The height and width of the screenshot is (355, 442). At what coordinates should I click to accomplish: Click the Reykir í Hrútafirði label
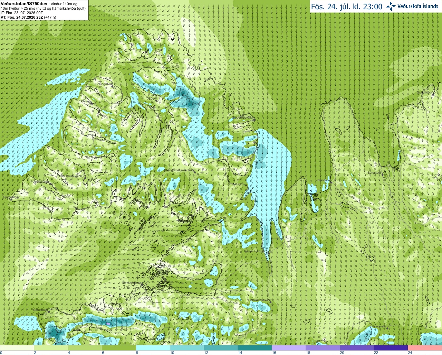tap(256, 251)
